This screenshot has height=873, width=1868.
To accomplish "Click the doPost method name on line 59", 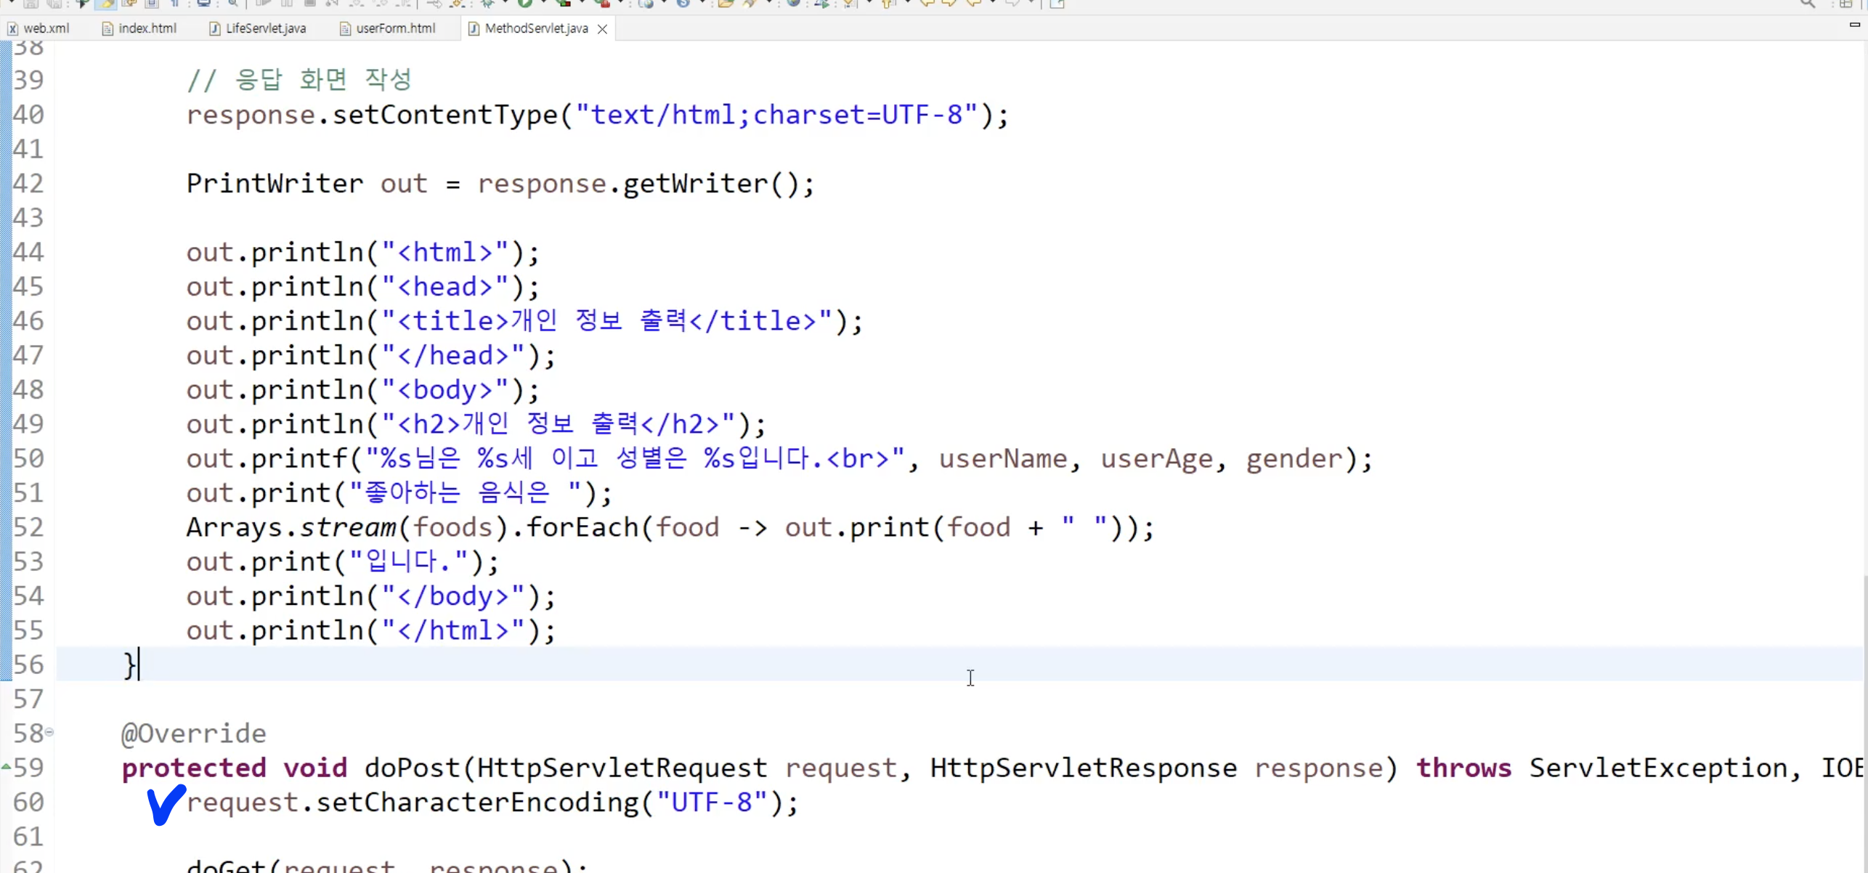I will click(411, 768).
